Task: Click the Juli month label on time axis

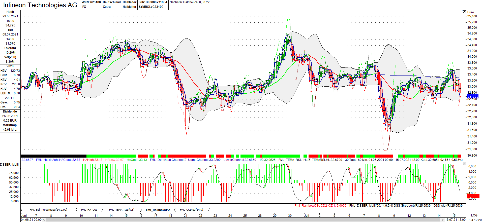Action: [307, 215]
